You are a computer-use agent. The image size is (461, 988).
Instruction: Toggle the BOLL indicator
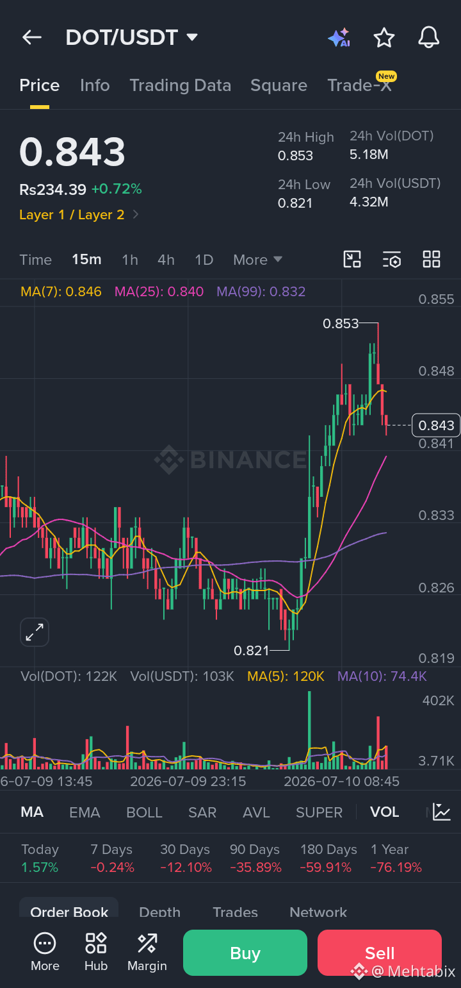[x=144, y=812]
